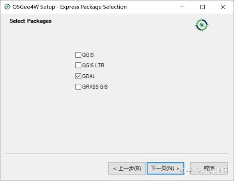Viewport: 234px width, 181px height.
Task: Click the QGIS LTR label text
Action: click(93, 65)
